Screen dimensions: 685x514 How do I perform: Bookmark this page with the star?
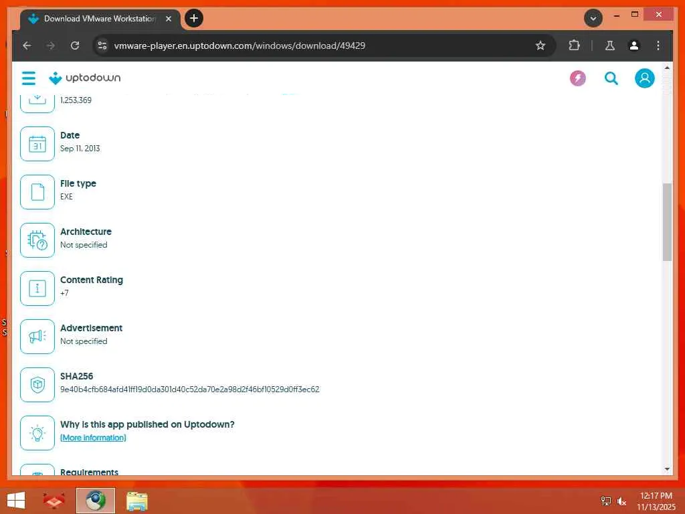(x=541, y=46)
